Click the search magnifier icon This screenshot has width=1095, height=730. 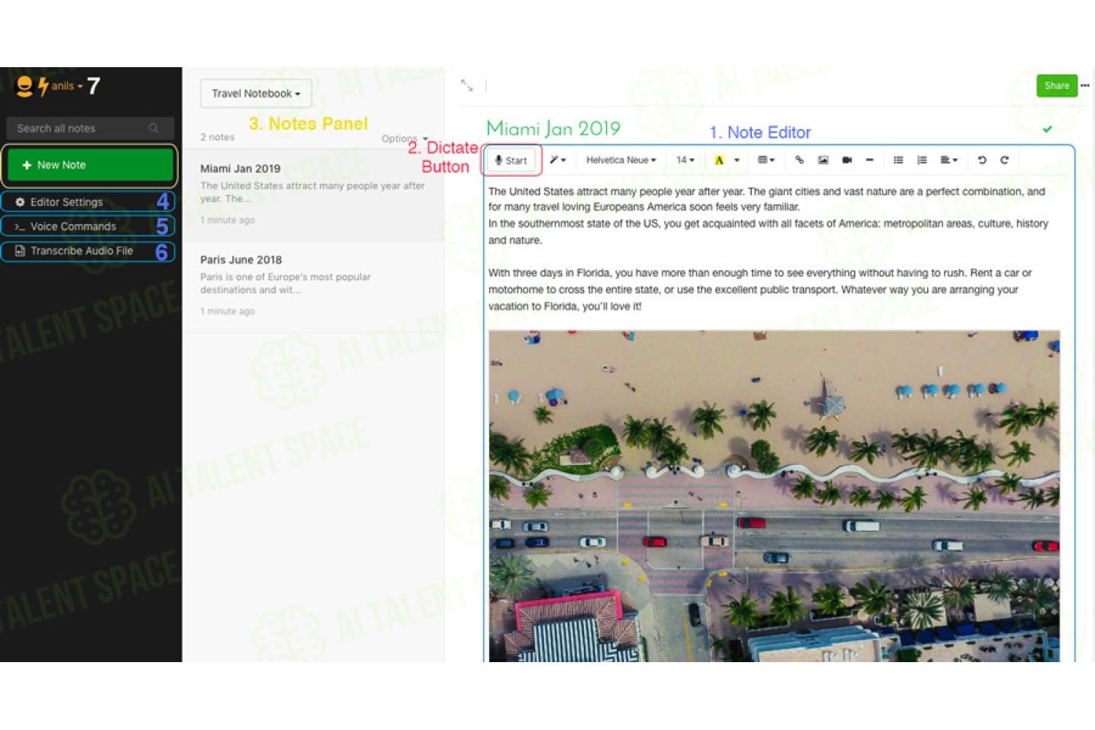[153, 128]
